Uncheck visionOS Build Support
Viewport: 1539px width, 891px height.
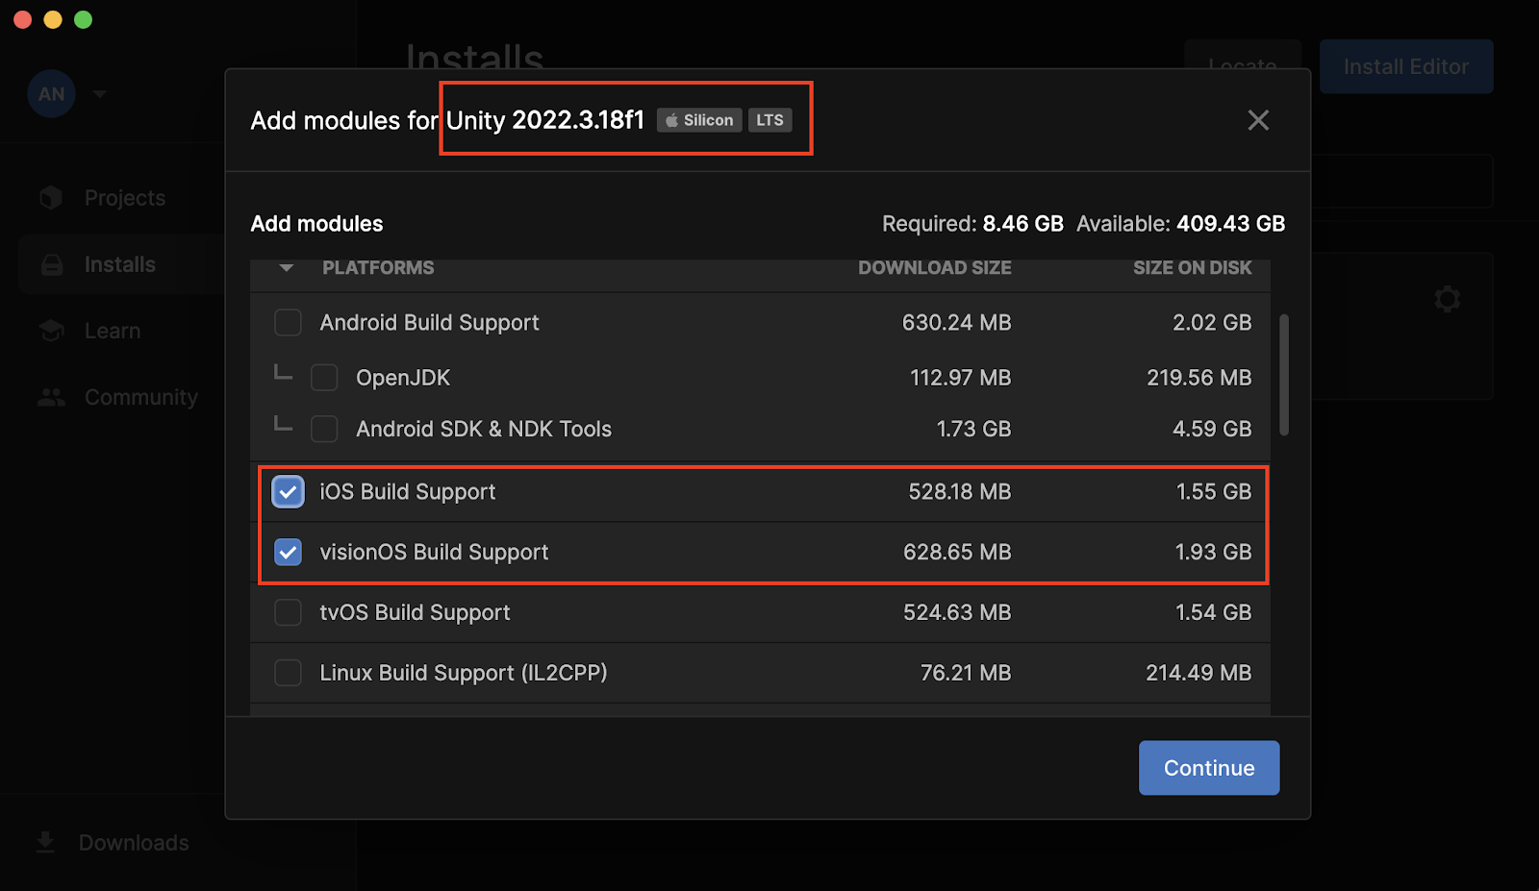pyautogui.click(x=288, y=553)
